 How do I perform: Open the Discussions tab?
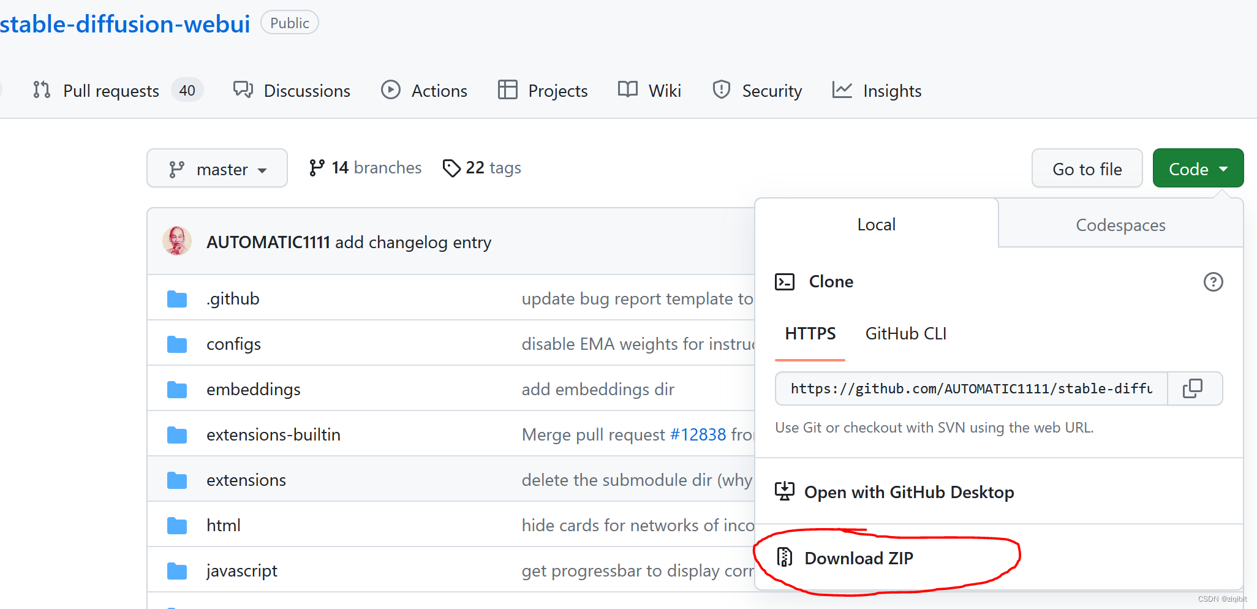[x=292, y=91]
